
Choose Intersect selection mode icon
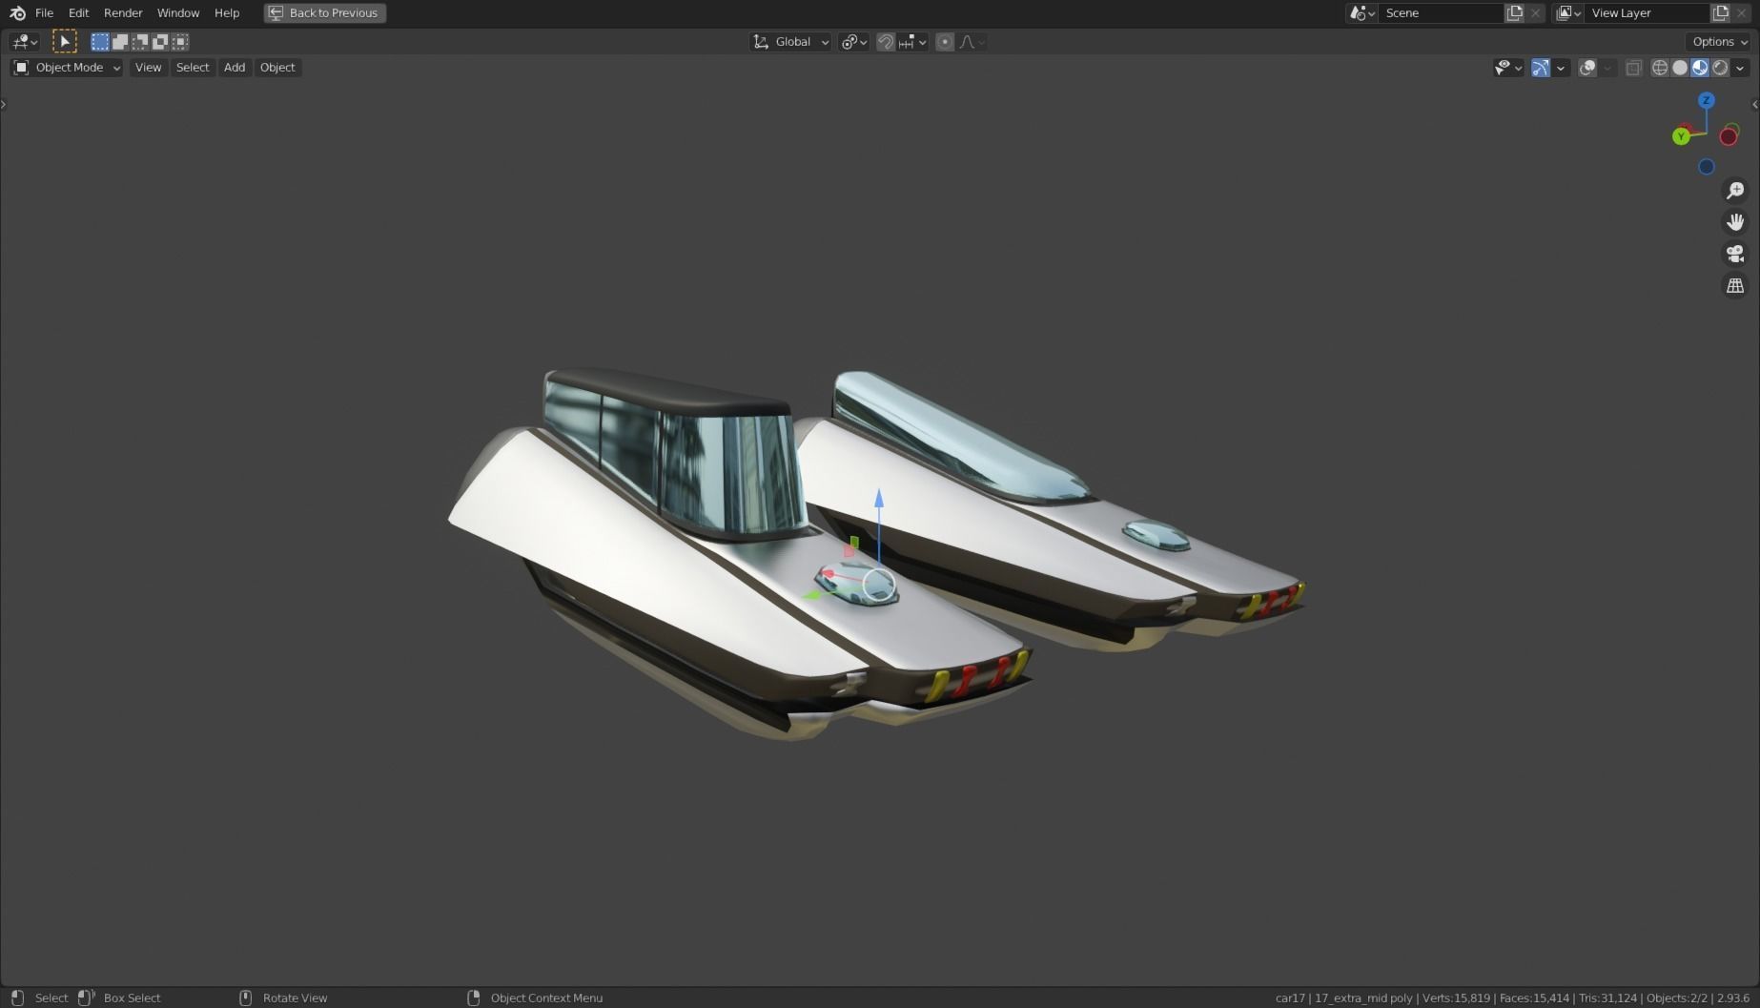point(180,41)
